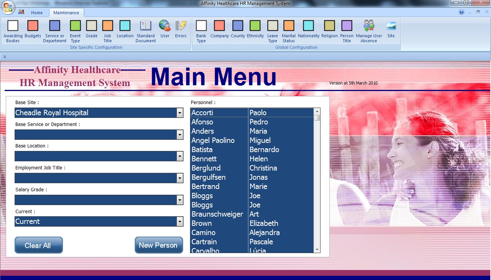This screenshot has height=280, width=491.
Task: Open the Religion ribbon item
Action: [330, 29]
